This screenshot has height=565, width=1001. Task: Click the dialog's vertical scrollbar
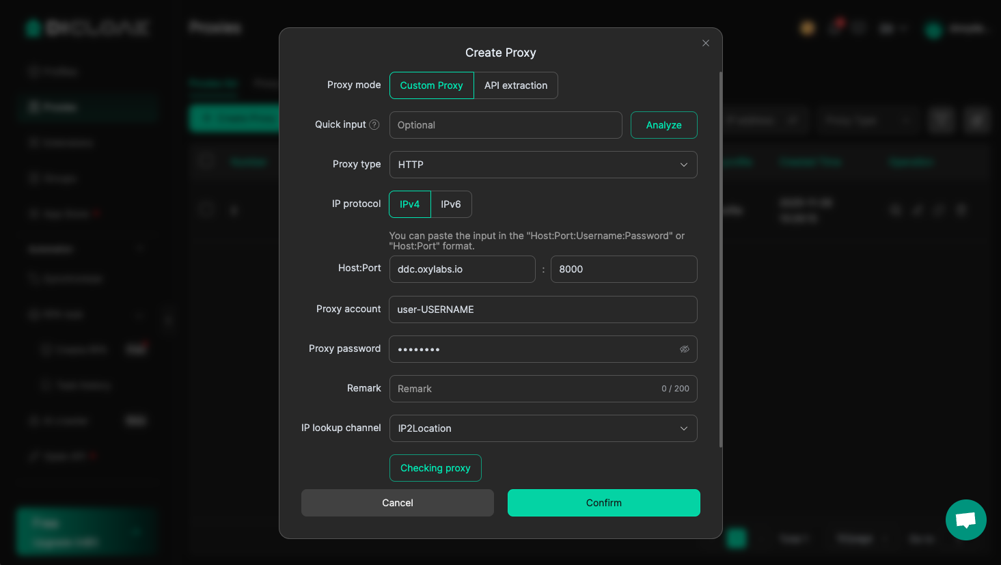(720, 260)
